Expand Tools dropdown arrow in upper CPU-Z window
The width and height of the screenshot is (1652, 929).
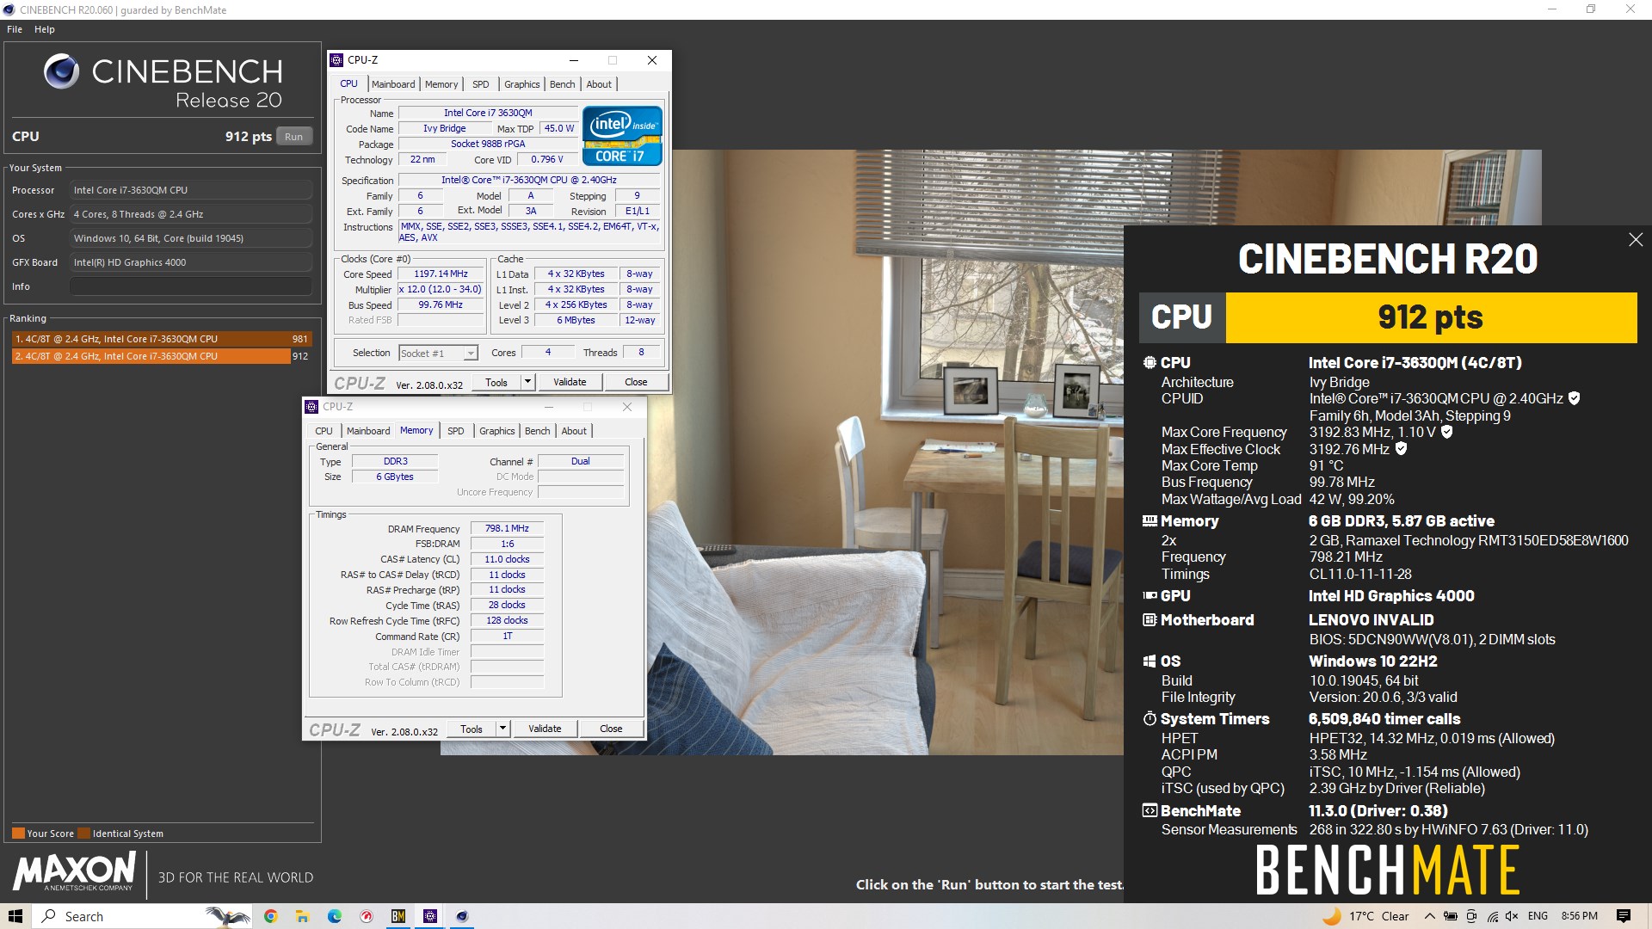click(x=527, y=382)
